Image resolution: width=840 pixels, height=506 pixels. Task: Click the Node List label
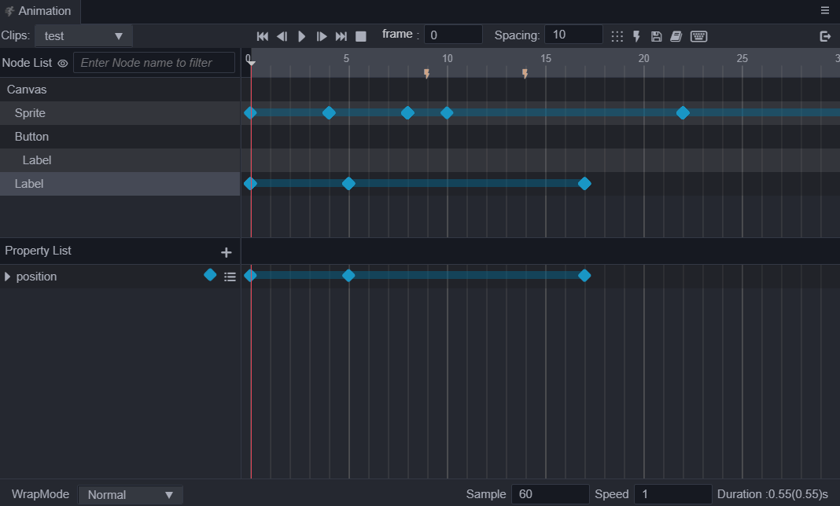click(x=27, y=63)
